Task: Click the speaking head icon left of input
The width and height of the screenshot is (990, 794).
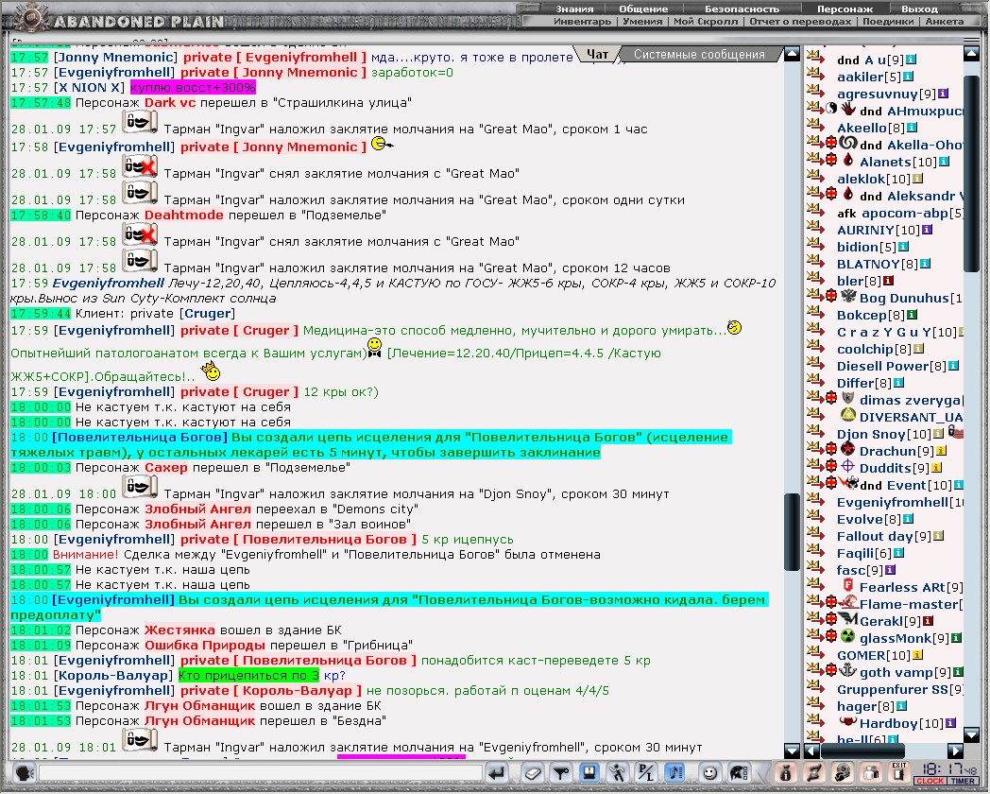Action: pyautogui.click(x=24, y=772)
